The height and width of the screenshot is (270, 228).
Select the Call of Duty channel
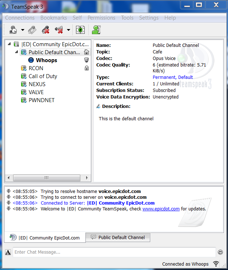click(43, 76)
